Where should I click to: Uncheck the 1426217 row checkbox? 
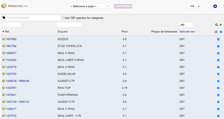218,109
